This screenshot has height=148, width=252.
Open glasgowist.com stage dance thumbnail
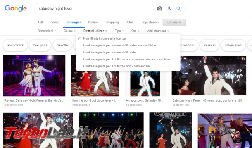pyautogui.click(x=34, y=76)
